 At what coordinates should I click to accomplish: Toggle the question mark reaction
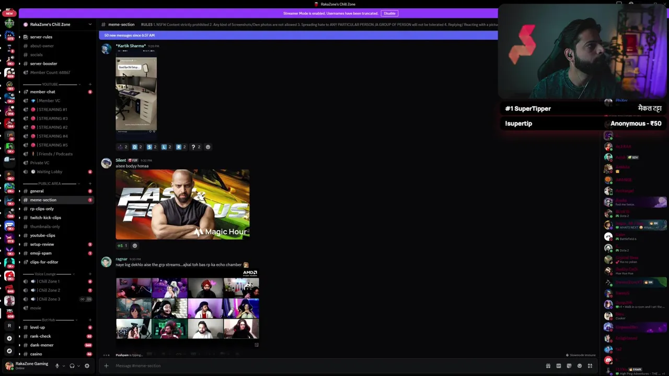(195, 147)
